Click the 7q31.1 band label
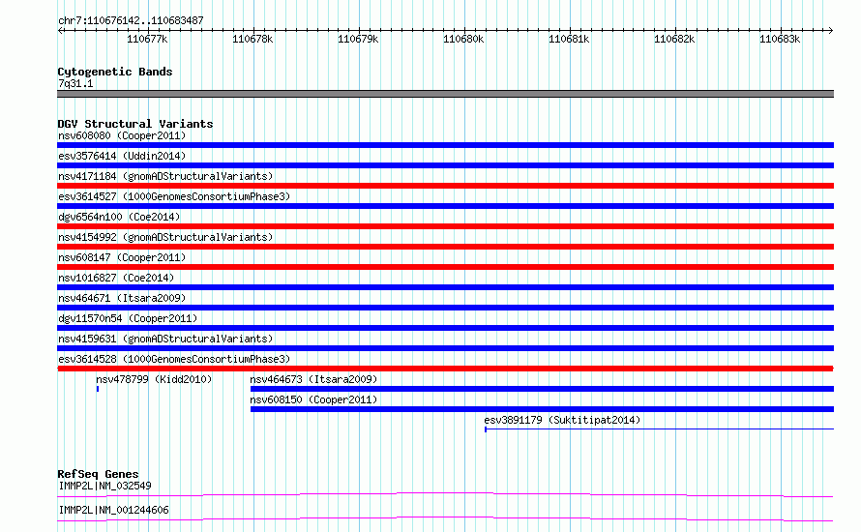Viewport: 861px width, 532px height. point(75,83)
